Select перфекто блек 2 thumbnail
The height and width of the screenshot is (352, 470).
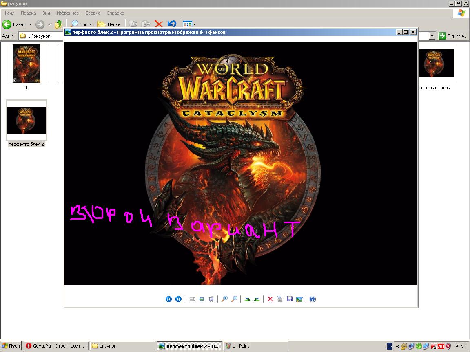27,120
